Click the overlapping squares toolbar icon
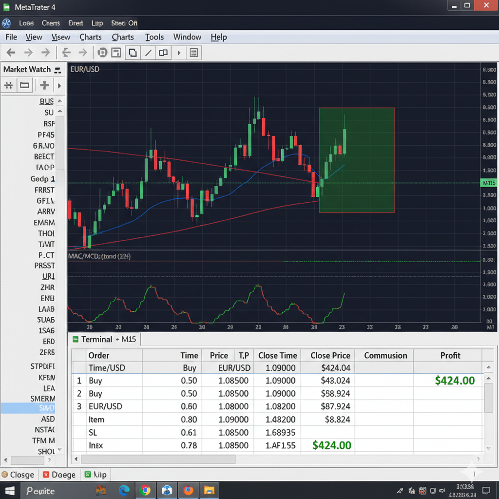 point(133,53)
